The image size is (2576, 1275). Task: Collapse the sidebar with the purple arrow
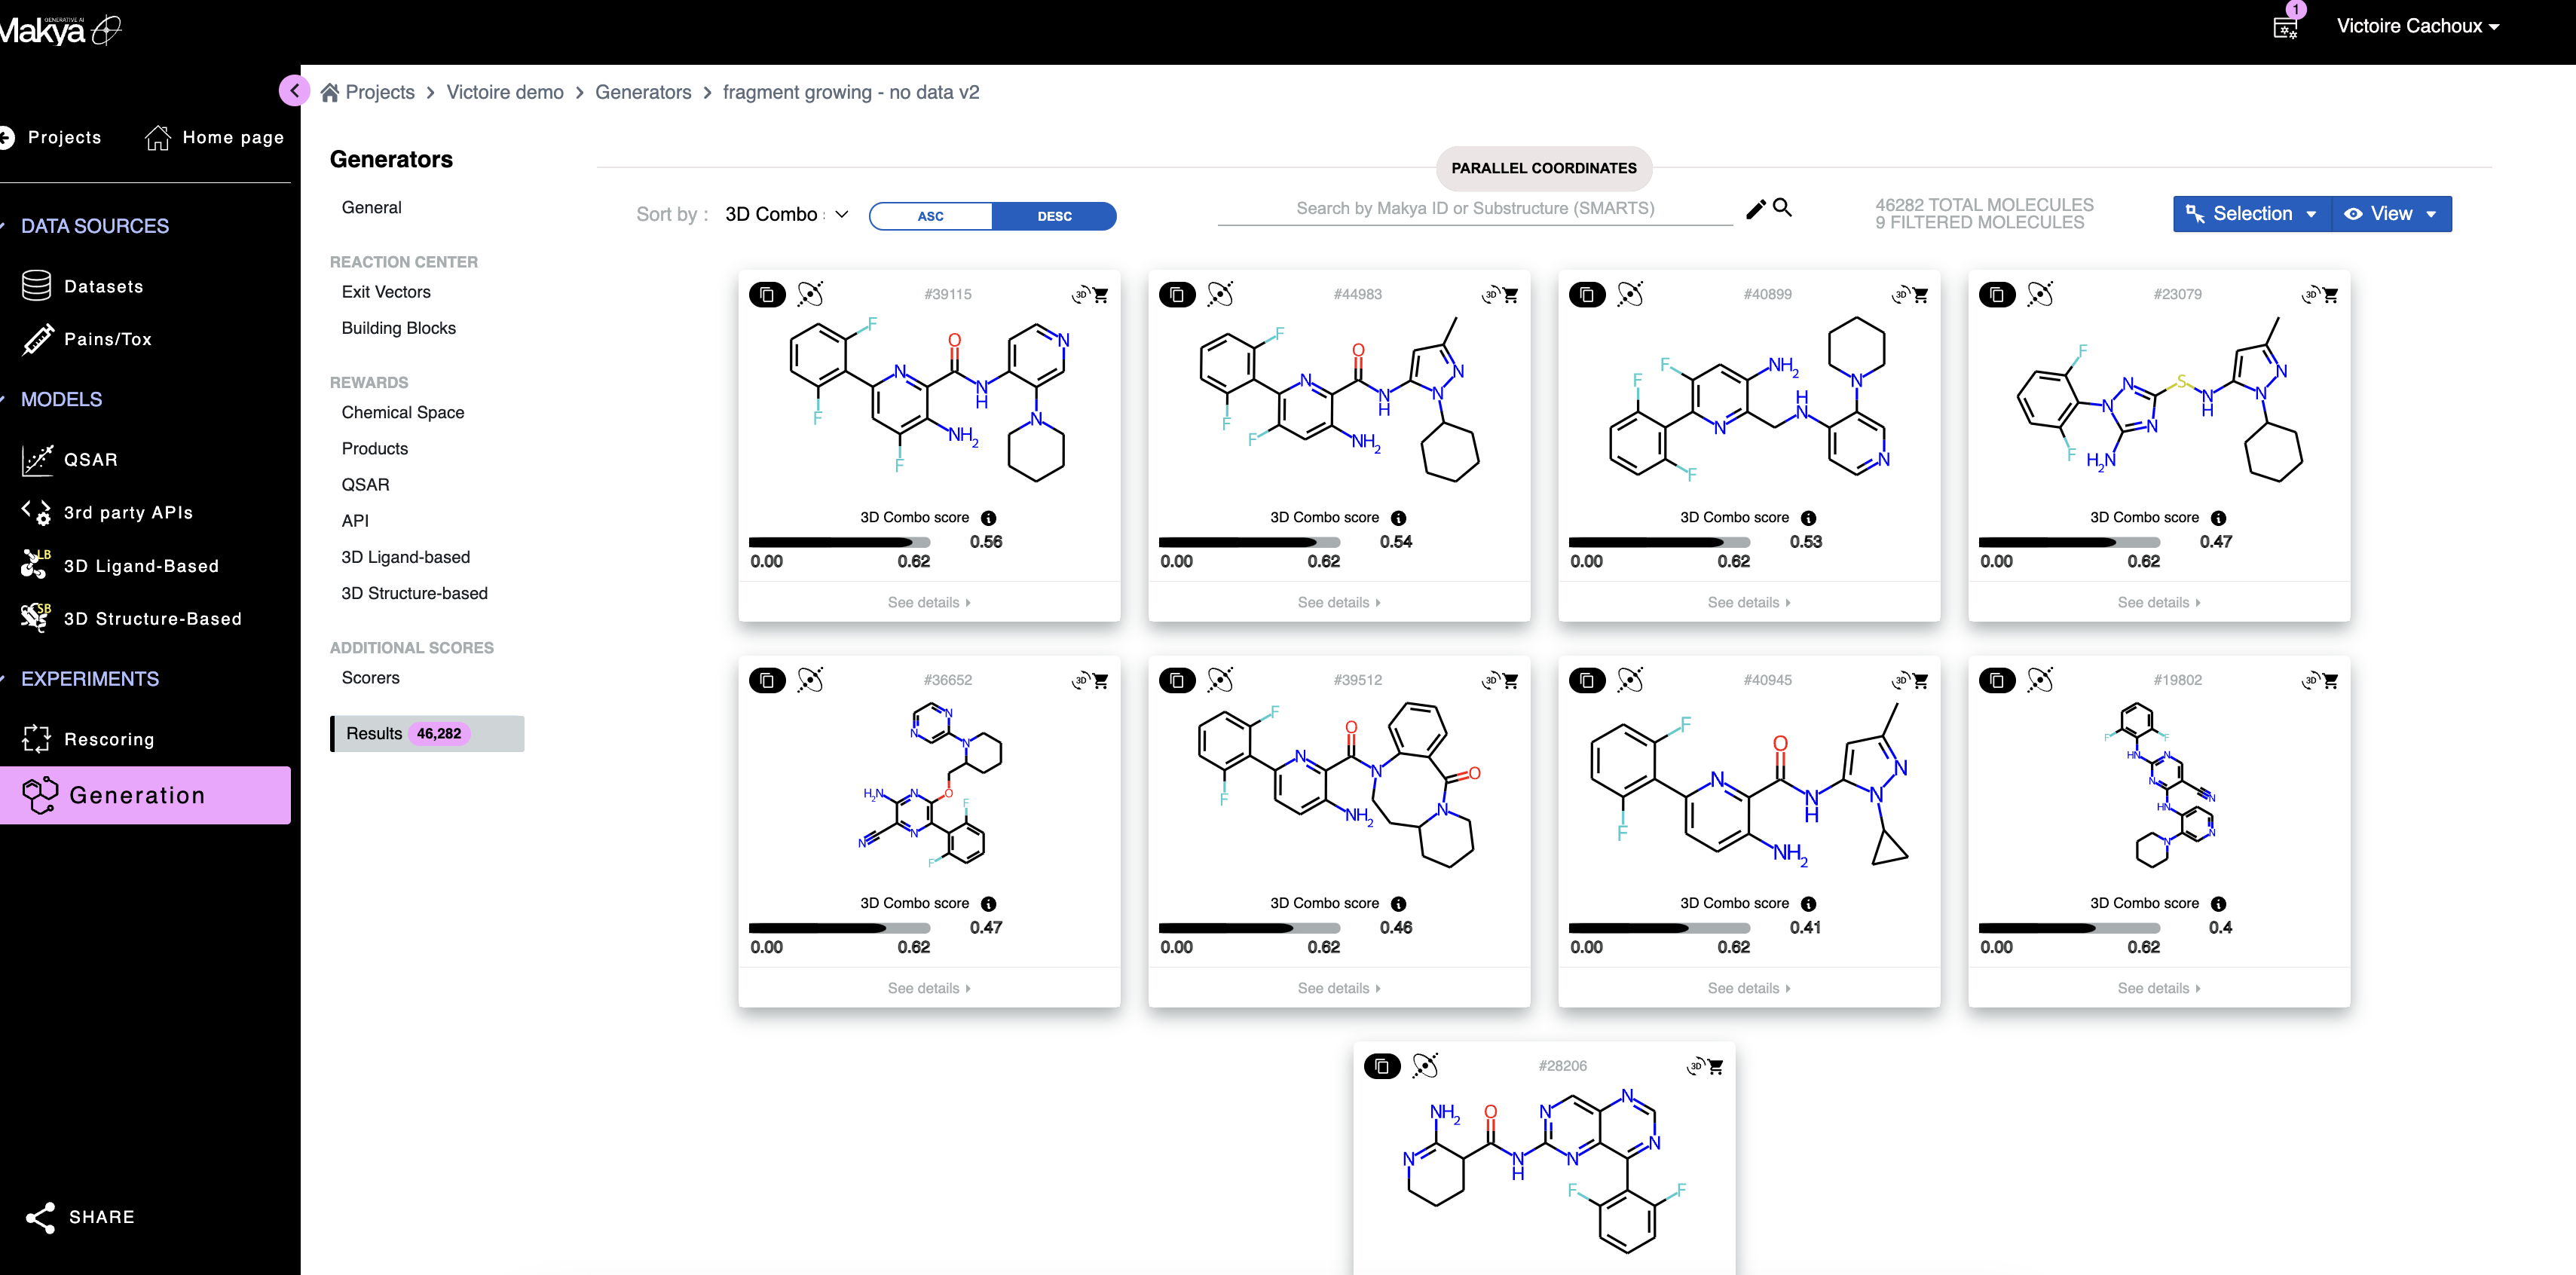pos(294,91)
